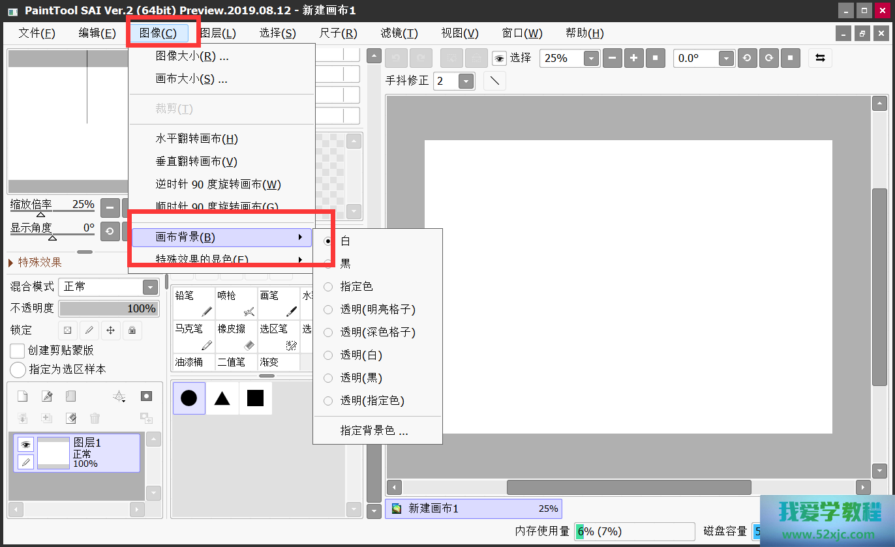Open the 25% zoom level dropdown
The width and height of the screenshot is (895, 547).
pyautogui.click(x=591, y=58)
